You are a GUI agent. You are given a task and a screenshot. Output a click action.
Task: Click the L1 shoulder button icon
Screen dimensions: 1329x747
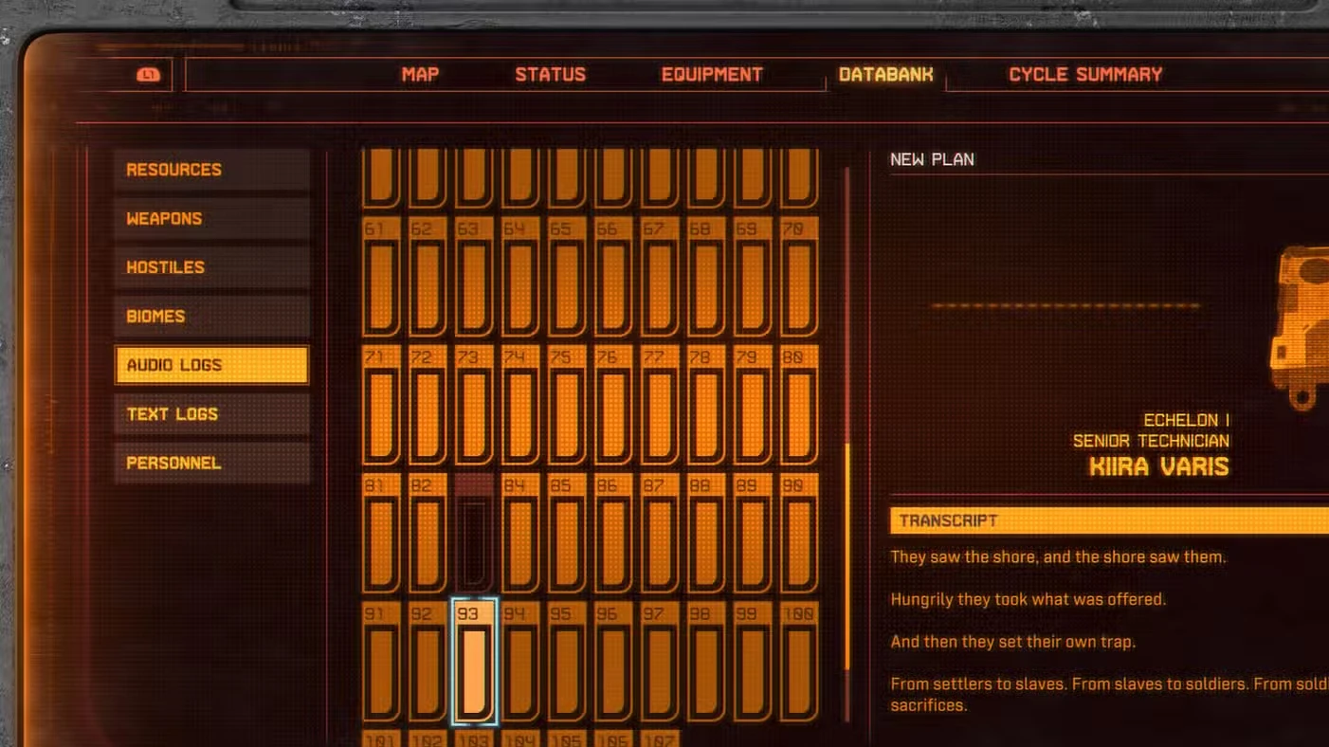tap(148, 75)
